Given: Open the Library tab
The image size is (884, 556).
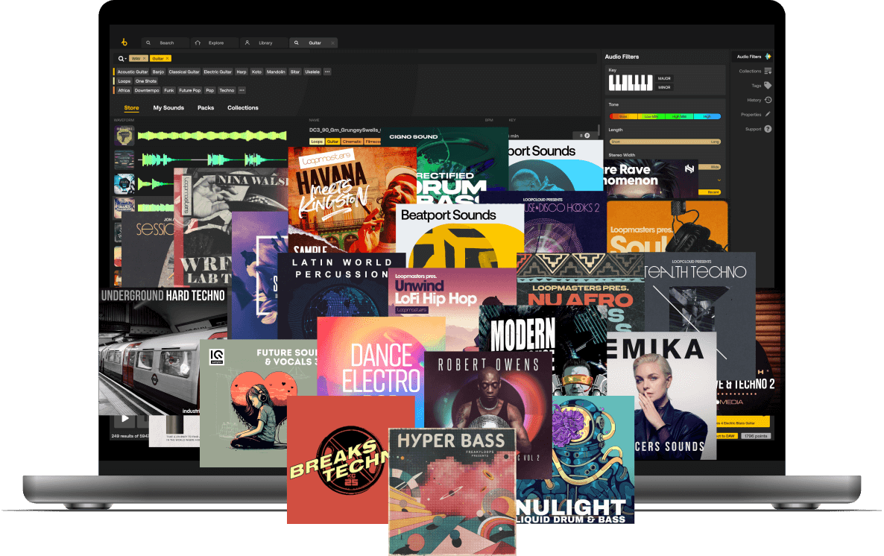Looking at the screenshot, I should click(x=263, y=43).
